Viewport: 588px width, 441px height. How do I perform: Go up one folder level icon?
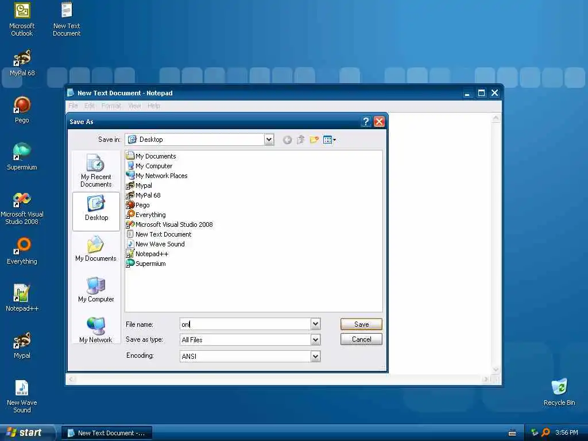pos(300,140)
